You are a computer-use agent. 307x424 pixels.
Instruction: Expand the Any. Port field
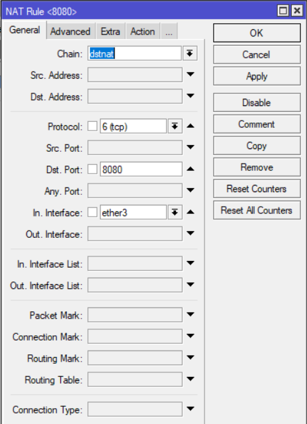[191, 190]
